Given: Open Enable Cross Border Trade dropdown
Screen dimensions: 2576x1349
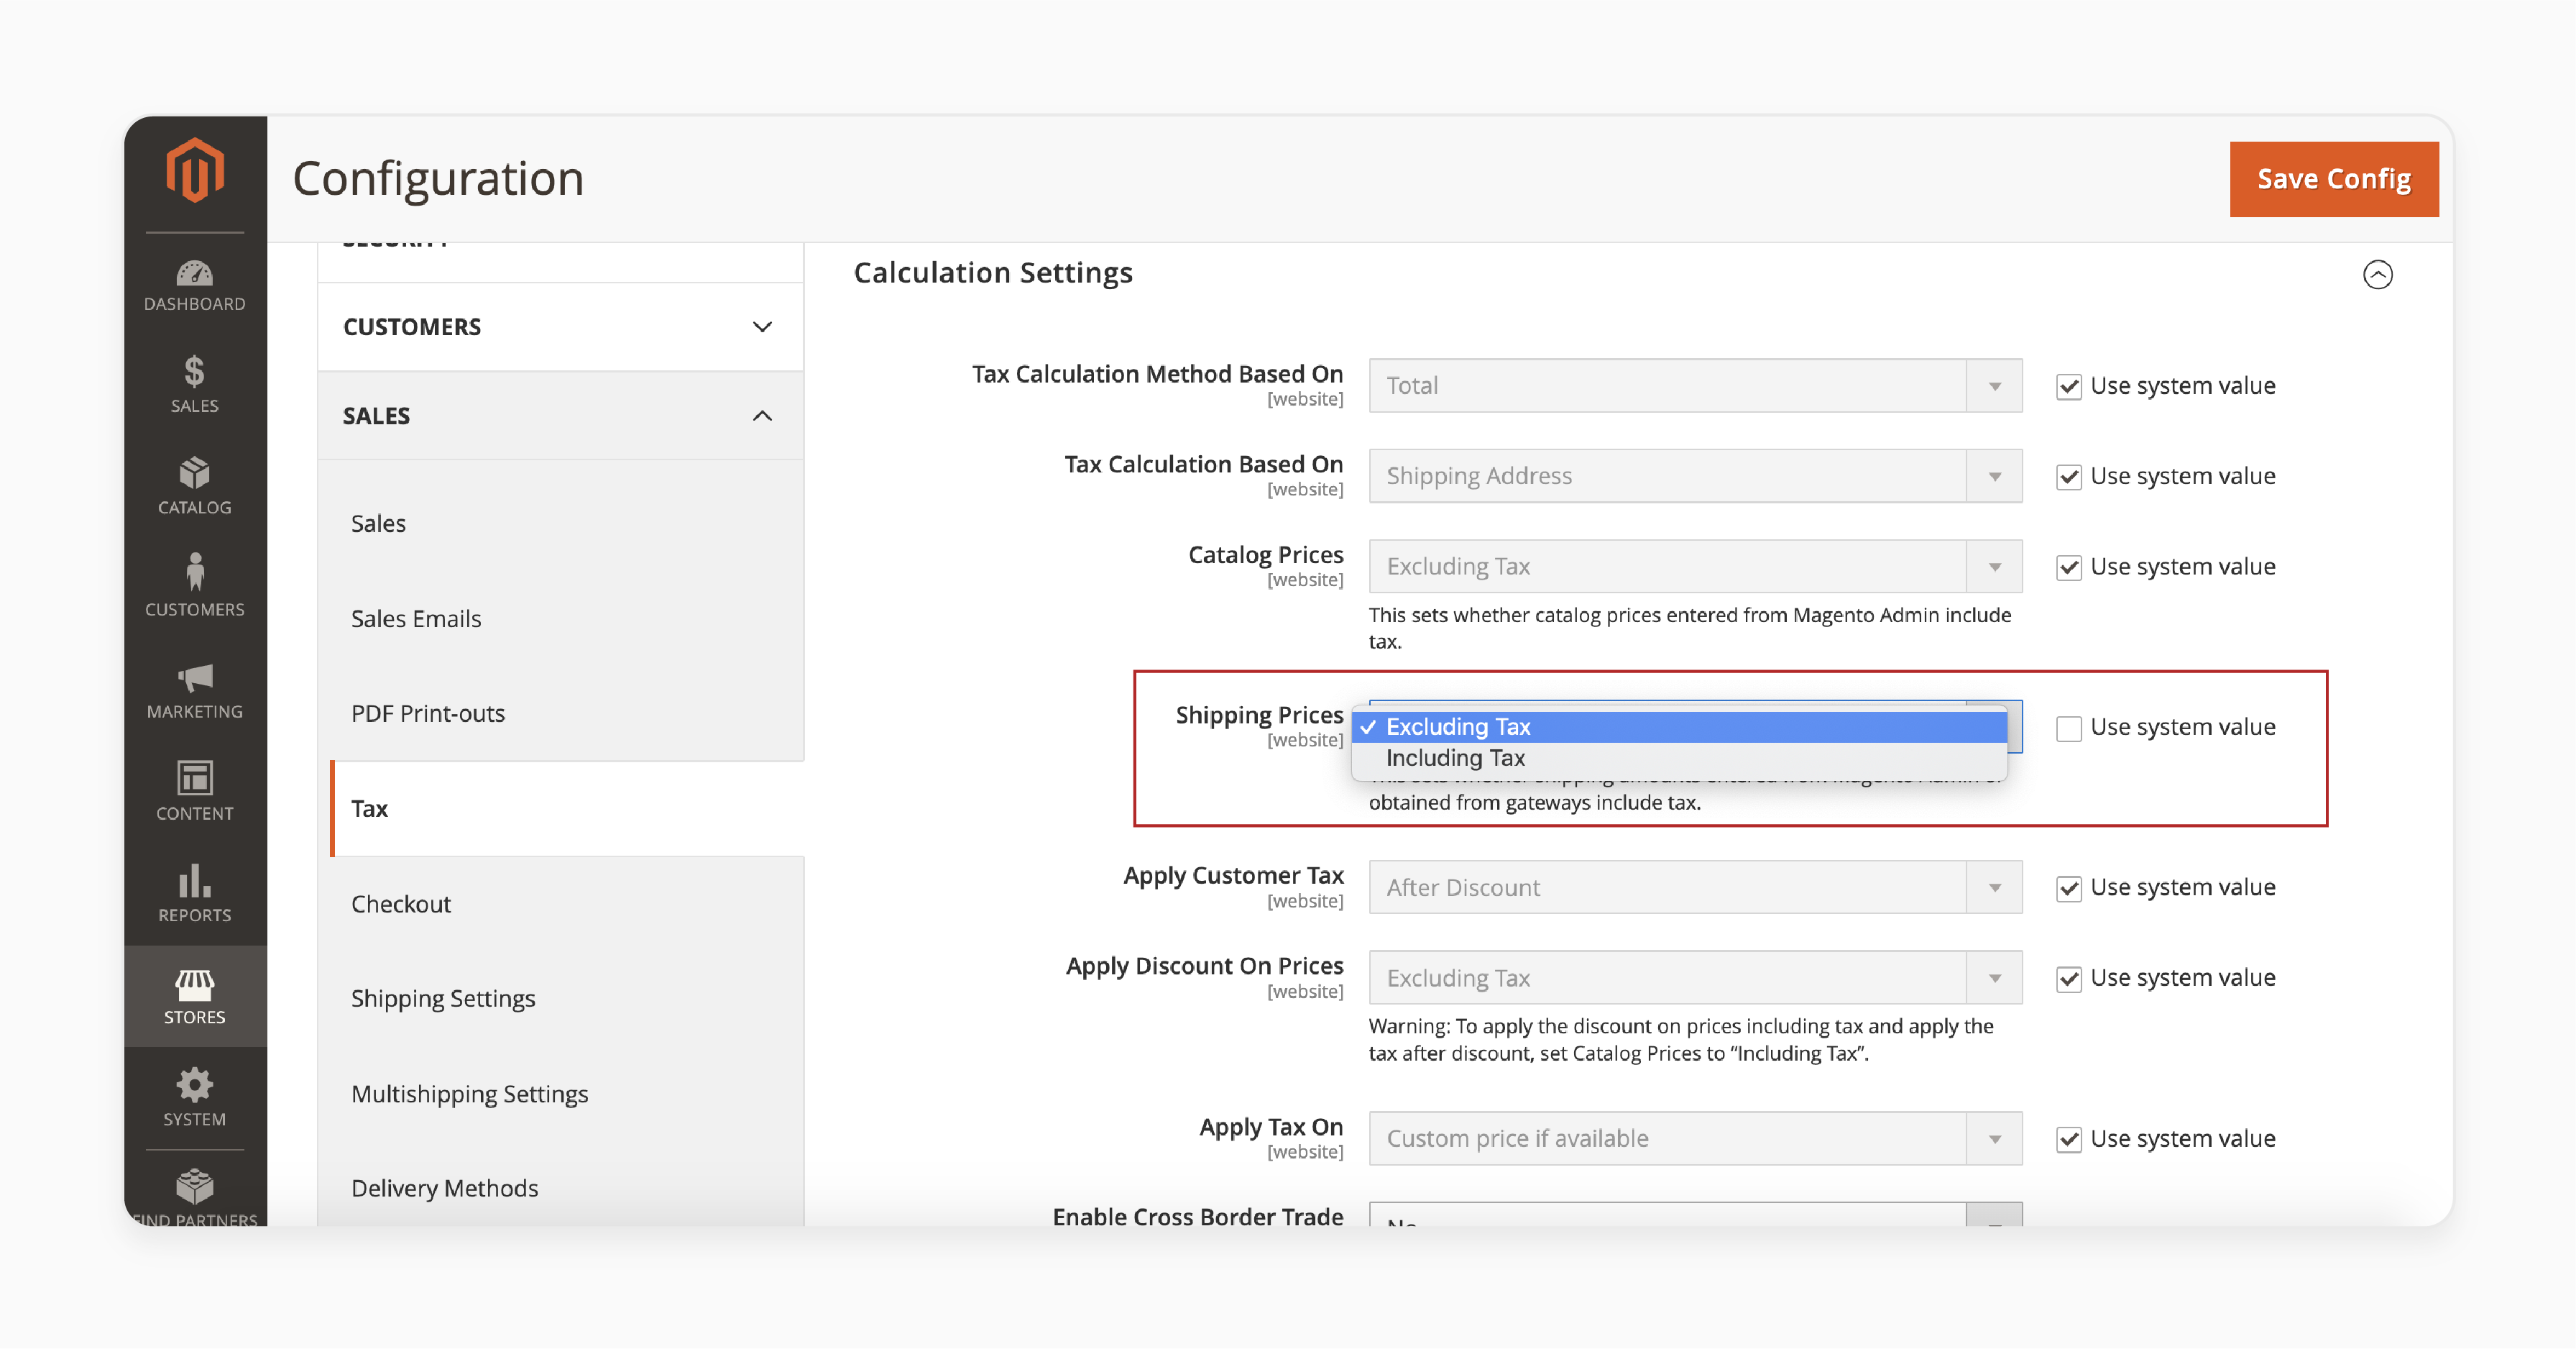Looking at the screenshot, I should [x=1695, y=1215].
